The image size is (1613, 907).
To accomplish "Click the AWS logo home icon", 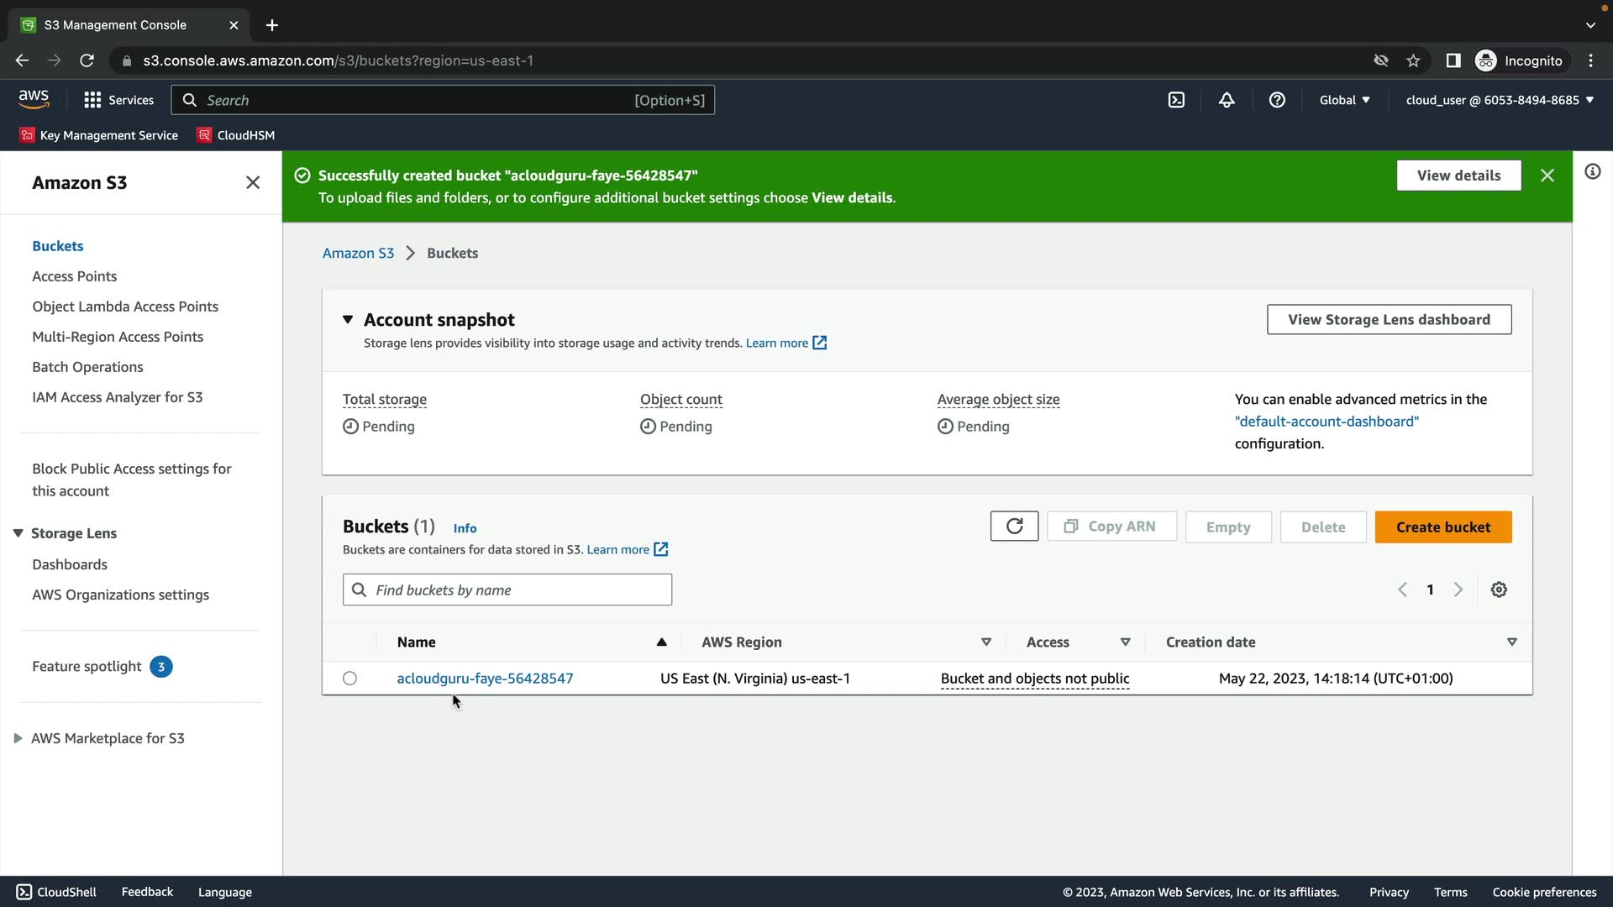I will point(34,99).
